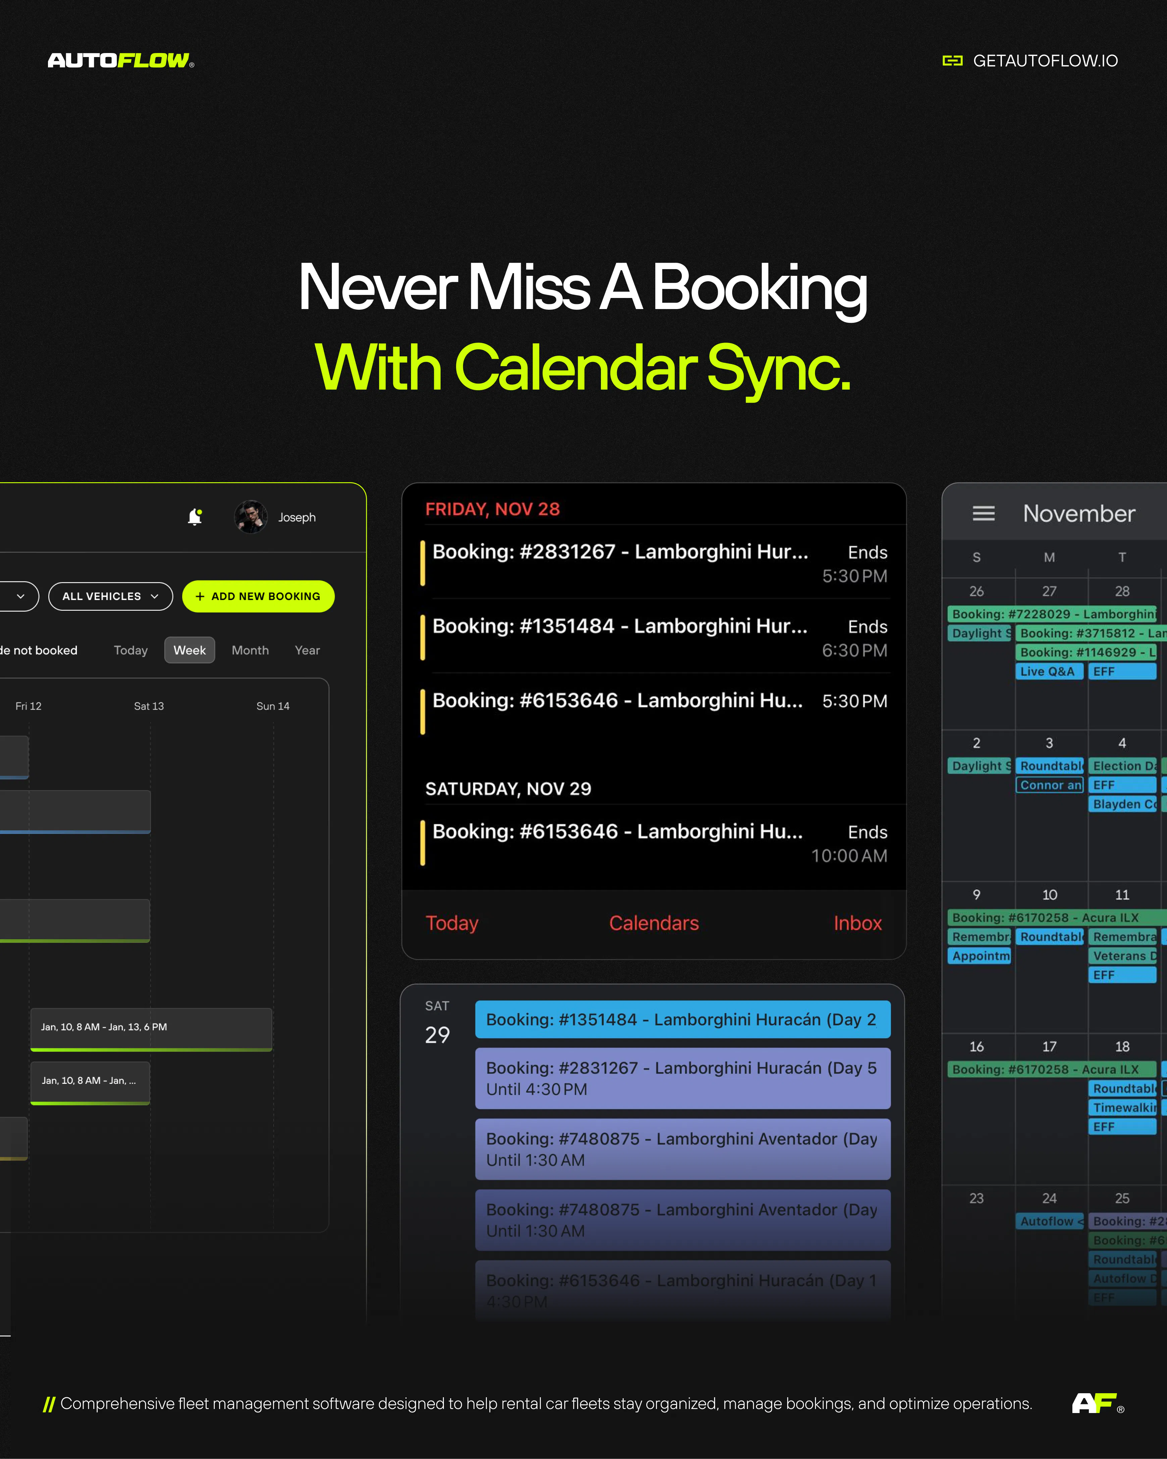Open Booking #1146929 event in month calendar
This screenshot has width=1167, height=1459.
coord(1086,652)
